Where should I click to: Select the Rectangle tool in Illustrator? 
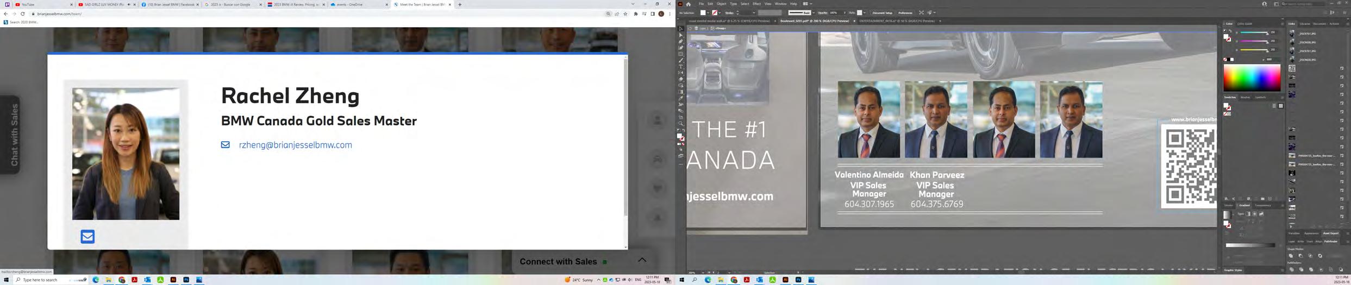click(x=680, y=54)
